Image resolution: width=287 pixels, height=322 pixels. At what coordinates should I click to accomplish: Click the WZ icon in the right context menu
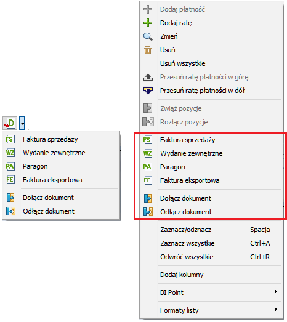(148, 153)
